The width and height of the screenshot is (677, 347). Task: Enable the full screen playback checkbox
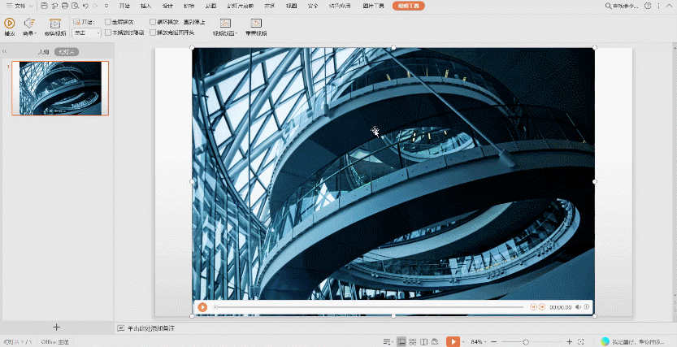pyautogui.click(x=108, y=22)
